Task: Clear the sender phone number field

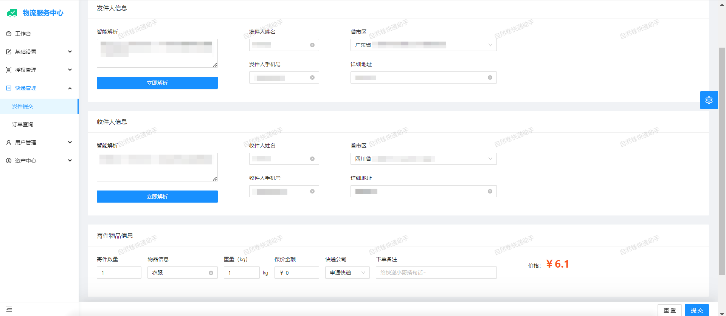Action: tap(312, 77)
